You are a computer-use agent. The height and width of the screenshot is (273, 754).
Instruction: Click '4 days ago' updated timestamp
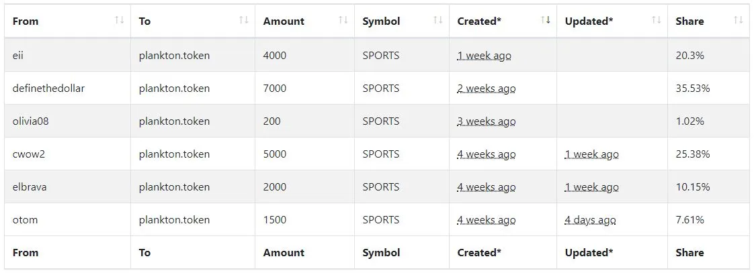pyautogui.click(x=591, y=220)
